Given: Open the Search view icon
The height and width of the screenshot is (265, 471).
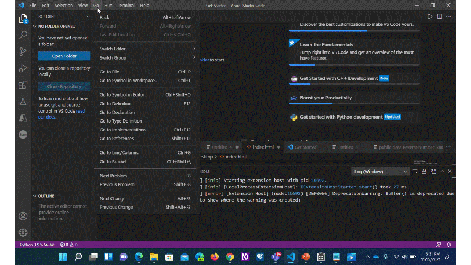Looking at the screenshot, I should [x=23, y=35].
